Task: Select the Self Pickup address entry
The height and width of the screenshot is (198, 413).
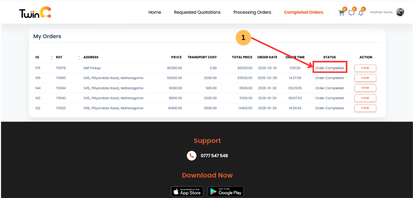Action: pyautogui.click(x=92, y=68)
